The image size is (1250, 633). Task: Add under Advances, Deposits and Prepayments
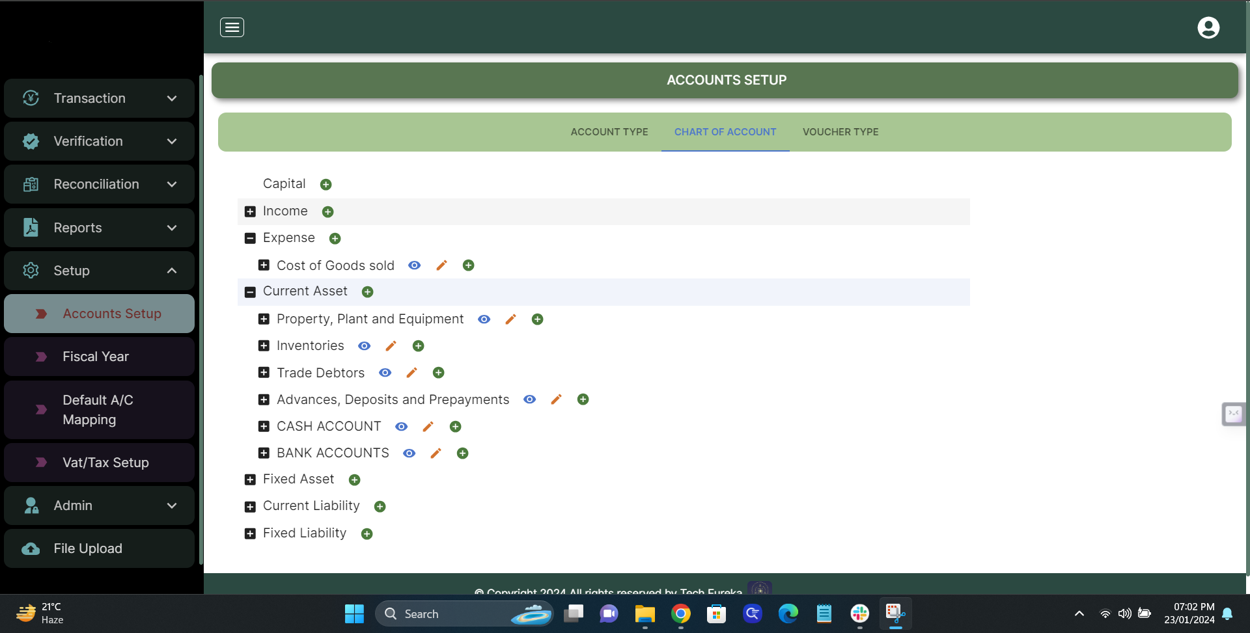point(583,399)
